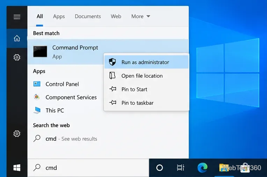Click the Open file location folder icon
Screen dimensions: 267x177
click(x=113, y=76)
